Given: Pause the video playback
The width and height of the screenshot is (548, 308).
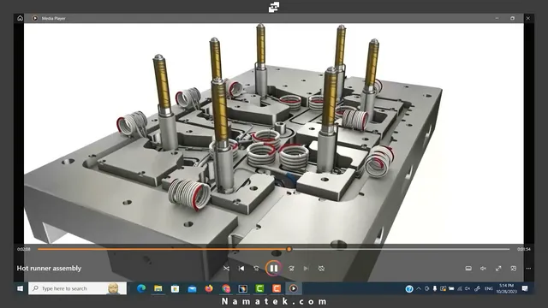Looking at the screenshot, I should 273,268.
